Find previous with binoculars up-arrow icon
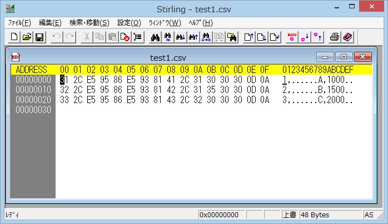388x224 pixels. pyautogui.click(x=193, y=37)
